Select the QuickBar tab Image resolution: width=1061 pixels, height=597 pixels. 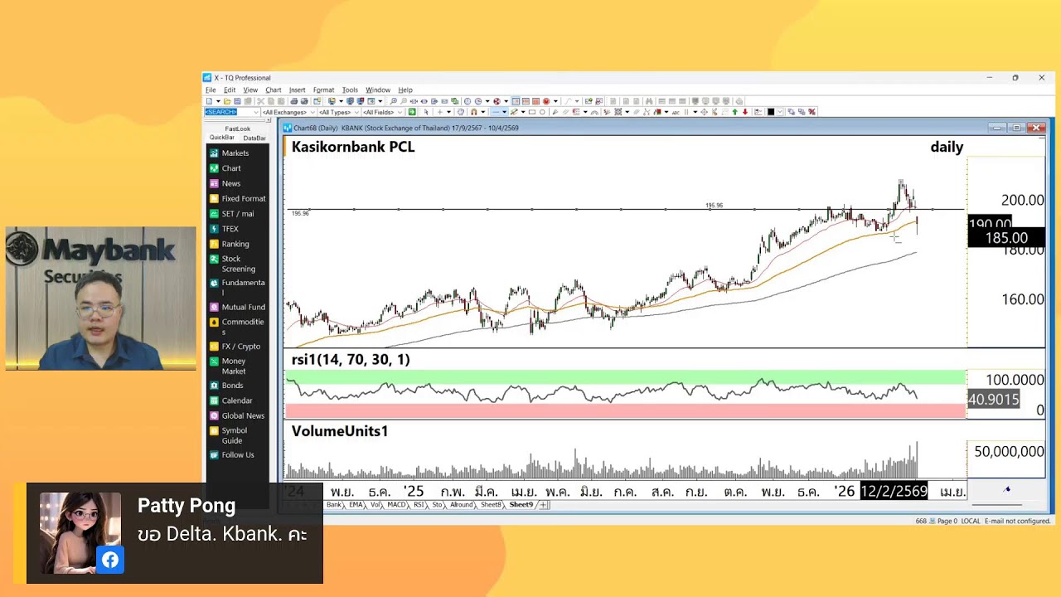[x=221, y=138]
